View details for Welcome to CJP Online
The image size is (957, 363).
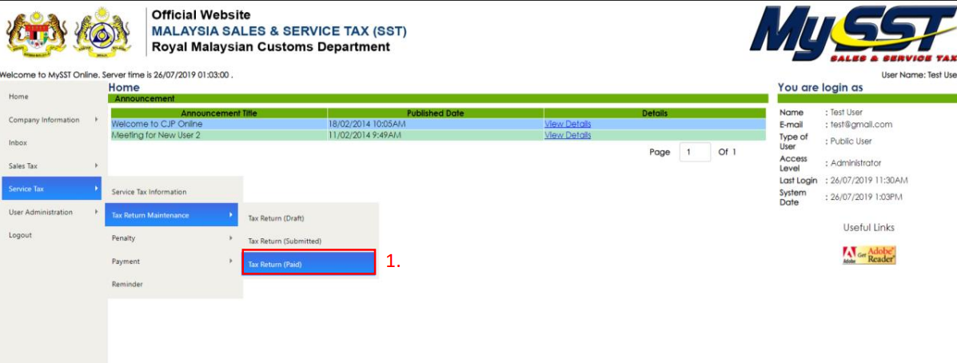(568, 124)
